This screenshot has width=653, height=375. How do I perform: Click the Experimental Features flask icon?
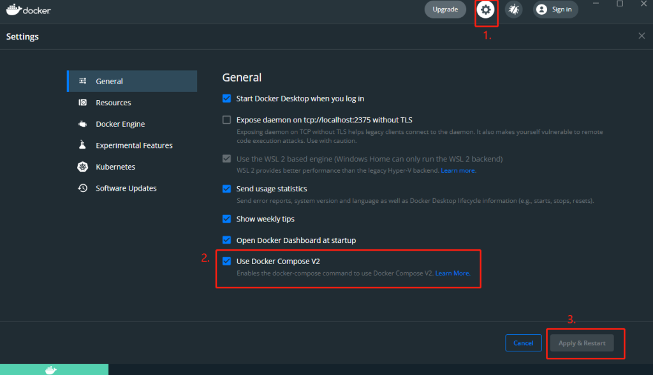tap(83, 145)
